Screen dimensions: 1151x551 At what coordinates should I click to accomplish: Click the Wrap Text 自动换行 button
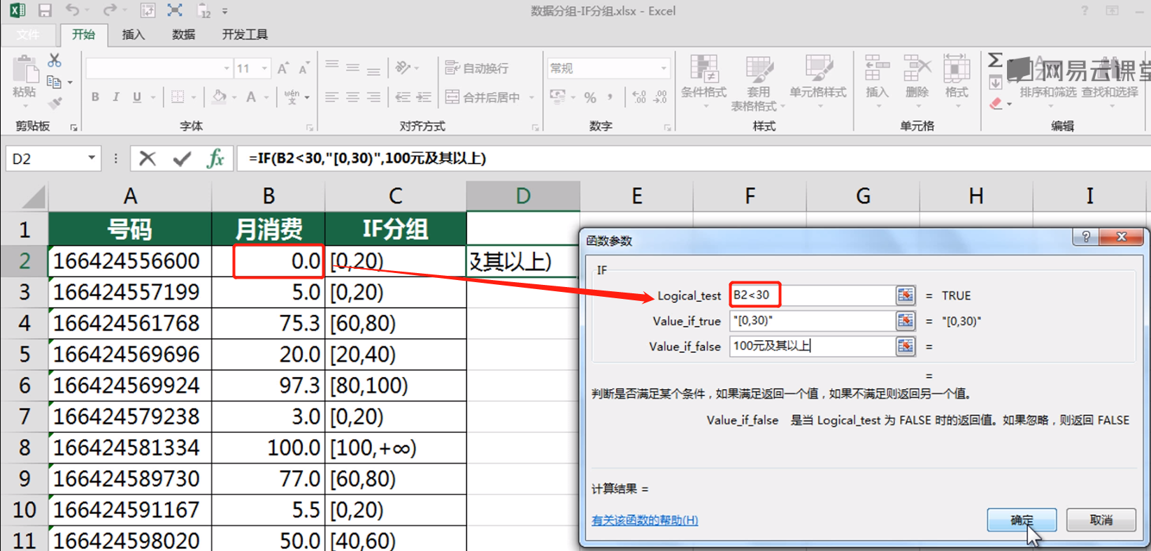pyautogui.click(x=477, y=68)
